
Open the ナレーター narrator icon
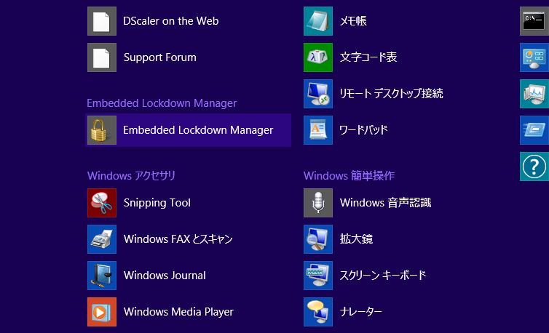coord(318,312)
